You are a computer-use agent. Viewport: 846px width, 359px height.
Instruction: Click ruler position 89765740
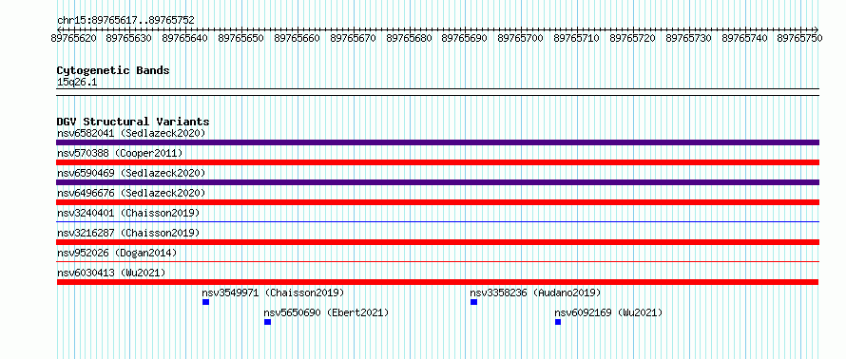coord(745,38)
